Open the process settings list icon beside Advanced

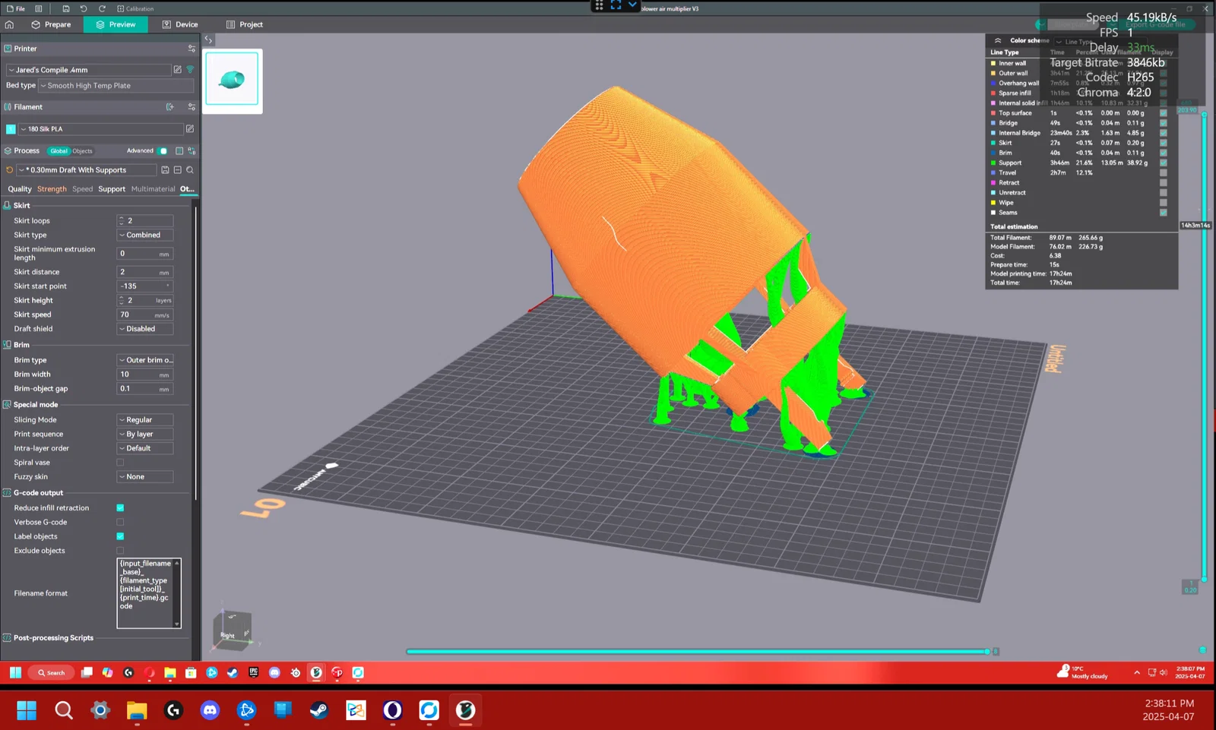pos(179,151)
